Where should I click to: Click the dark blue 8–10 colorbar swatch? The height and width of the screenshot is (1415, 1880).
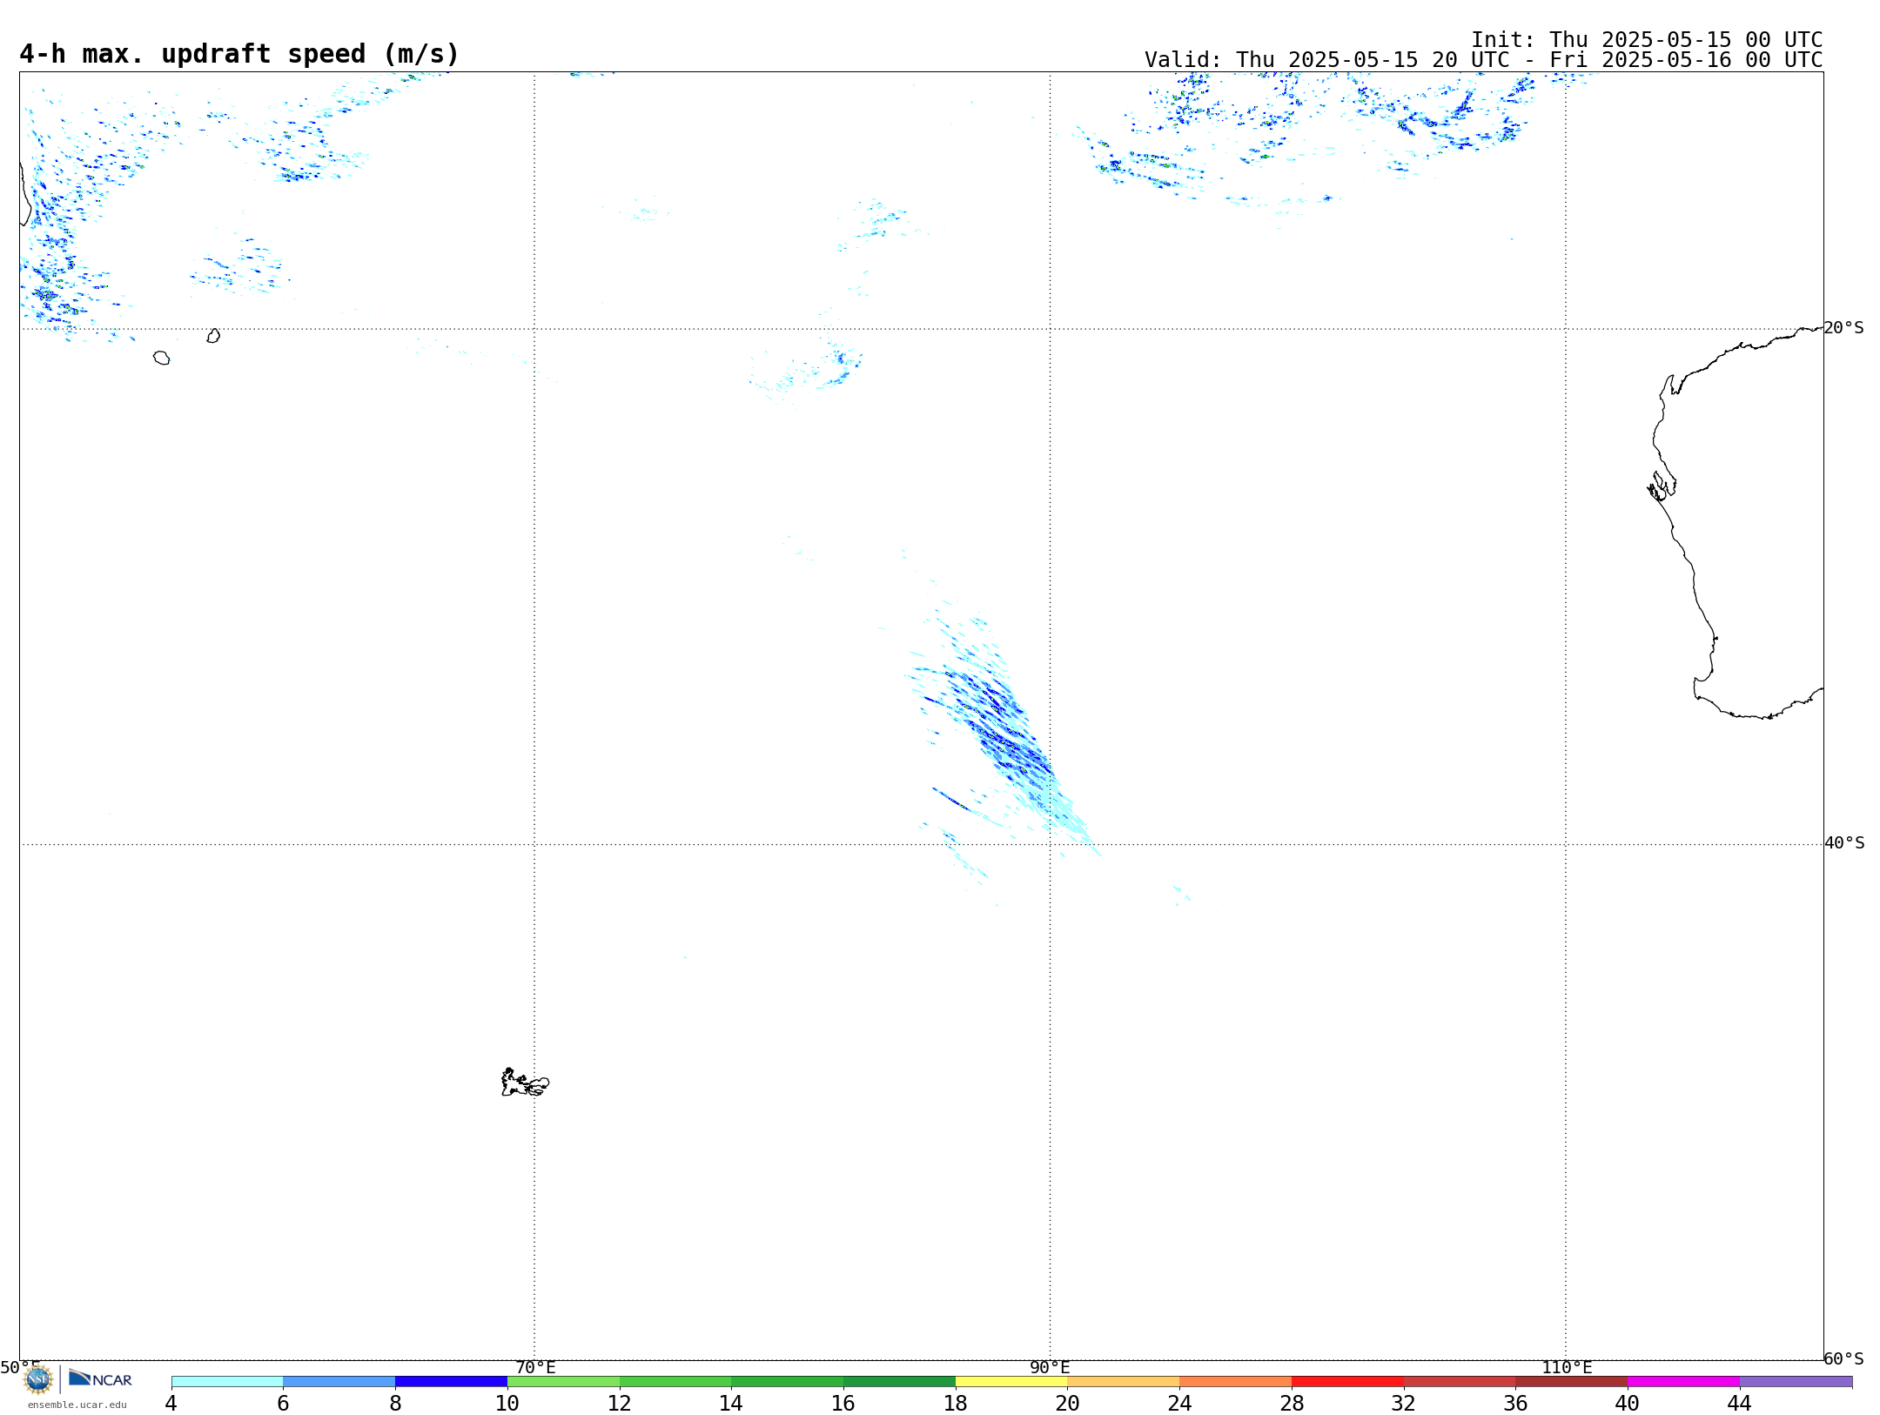coord(451,1382)
